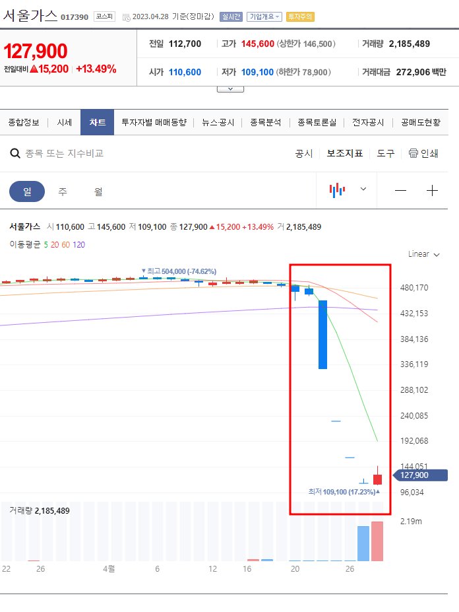Click the calendar icon before date
The width and height of the screenshot is (459, 612).
click(126, 17)
